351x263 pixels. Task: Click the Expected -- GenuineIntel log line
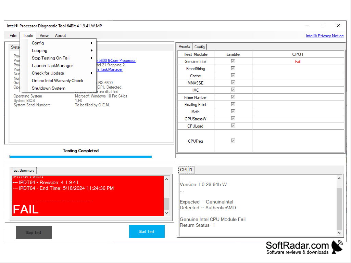click(x=206, y=202)
